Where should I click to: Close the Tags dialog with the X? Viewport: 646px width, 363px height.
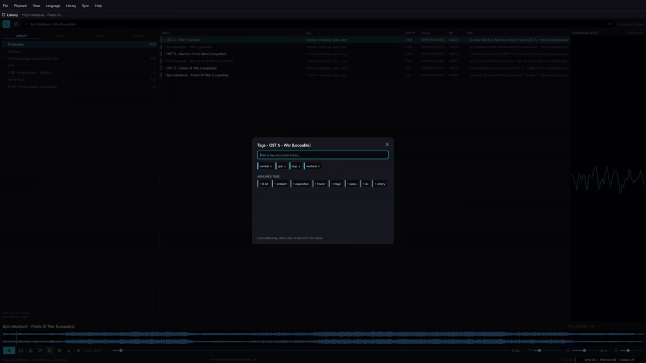pos(387,145)
